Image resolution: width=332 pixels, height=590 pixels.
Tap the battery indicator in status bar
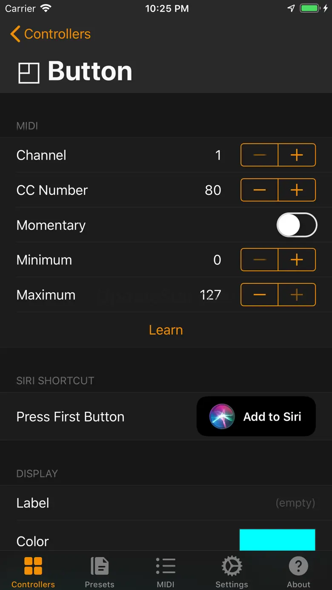(x=309, y=9)
